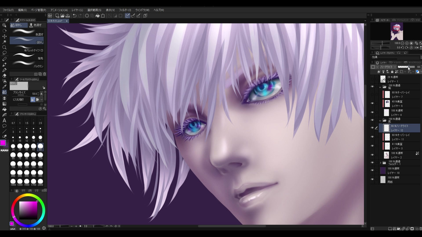Open sub tool detail wrench icon
Viewport: 422px width, 237px height.
tap(44, 109)
